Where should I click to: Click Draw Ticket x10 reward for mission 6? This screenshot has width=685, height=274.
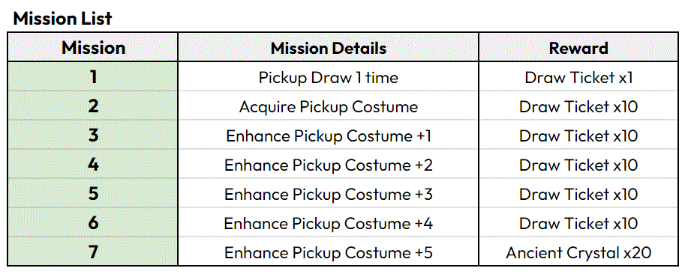(578, 223)
